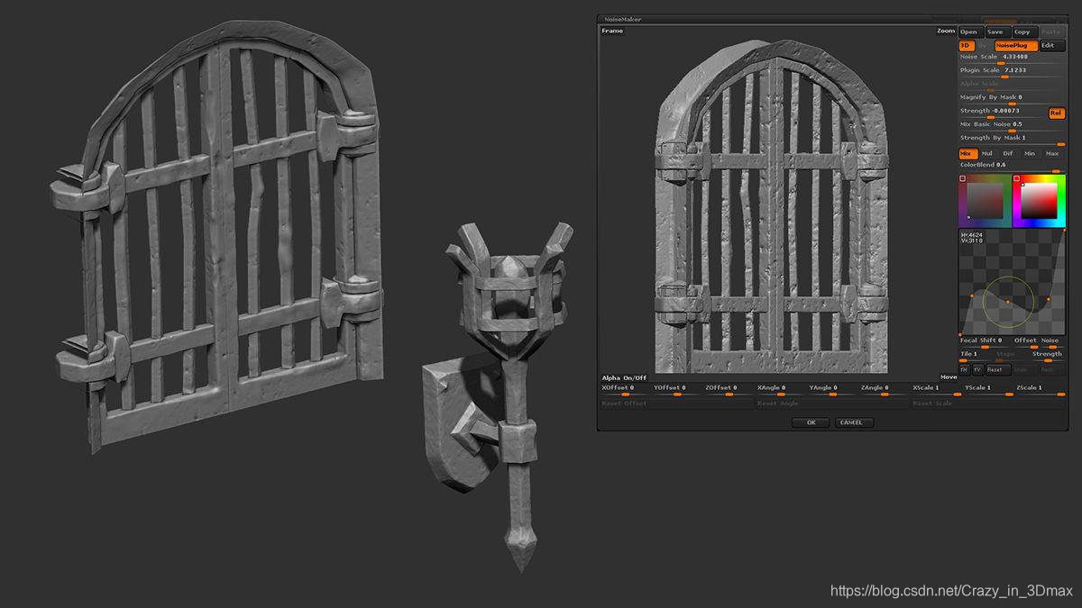Select the Dif blend mode
The height and width of the screenshot is (608, 1082).
[1008, 154]
